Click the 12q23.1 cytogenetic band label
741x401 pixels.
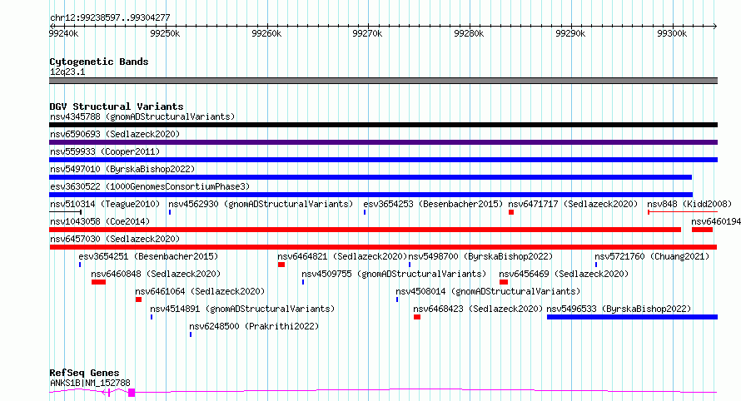67,72
